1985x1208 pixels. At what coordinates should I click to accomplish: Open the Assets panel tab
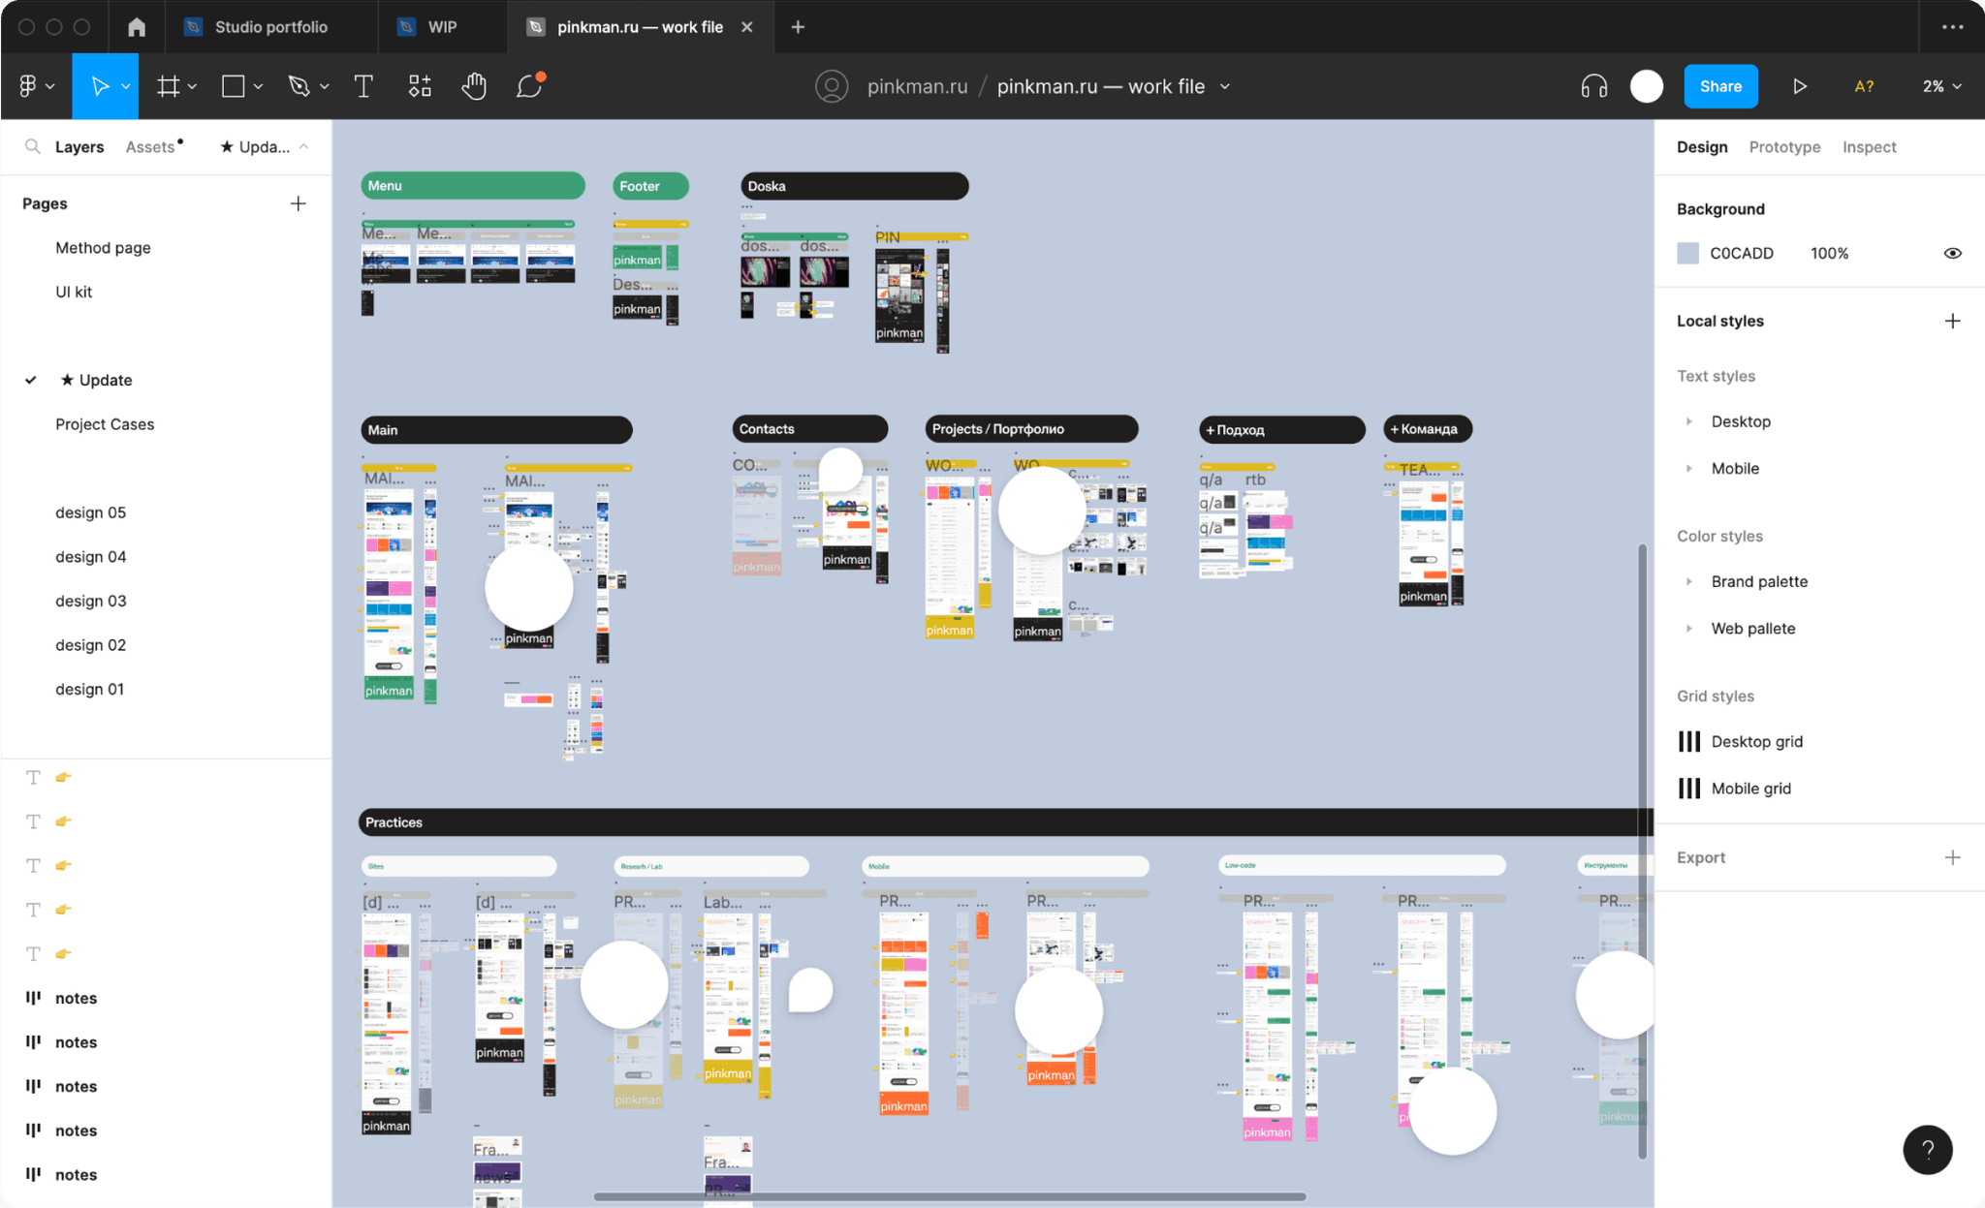click(151, 146)
